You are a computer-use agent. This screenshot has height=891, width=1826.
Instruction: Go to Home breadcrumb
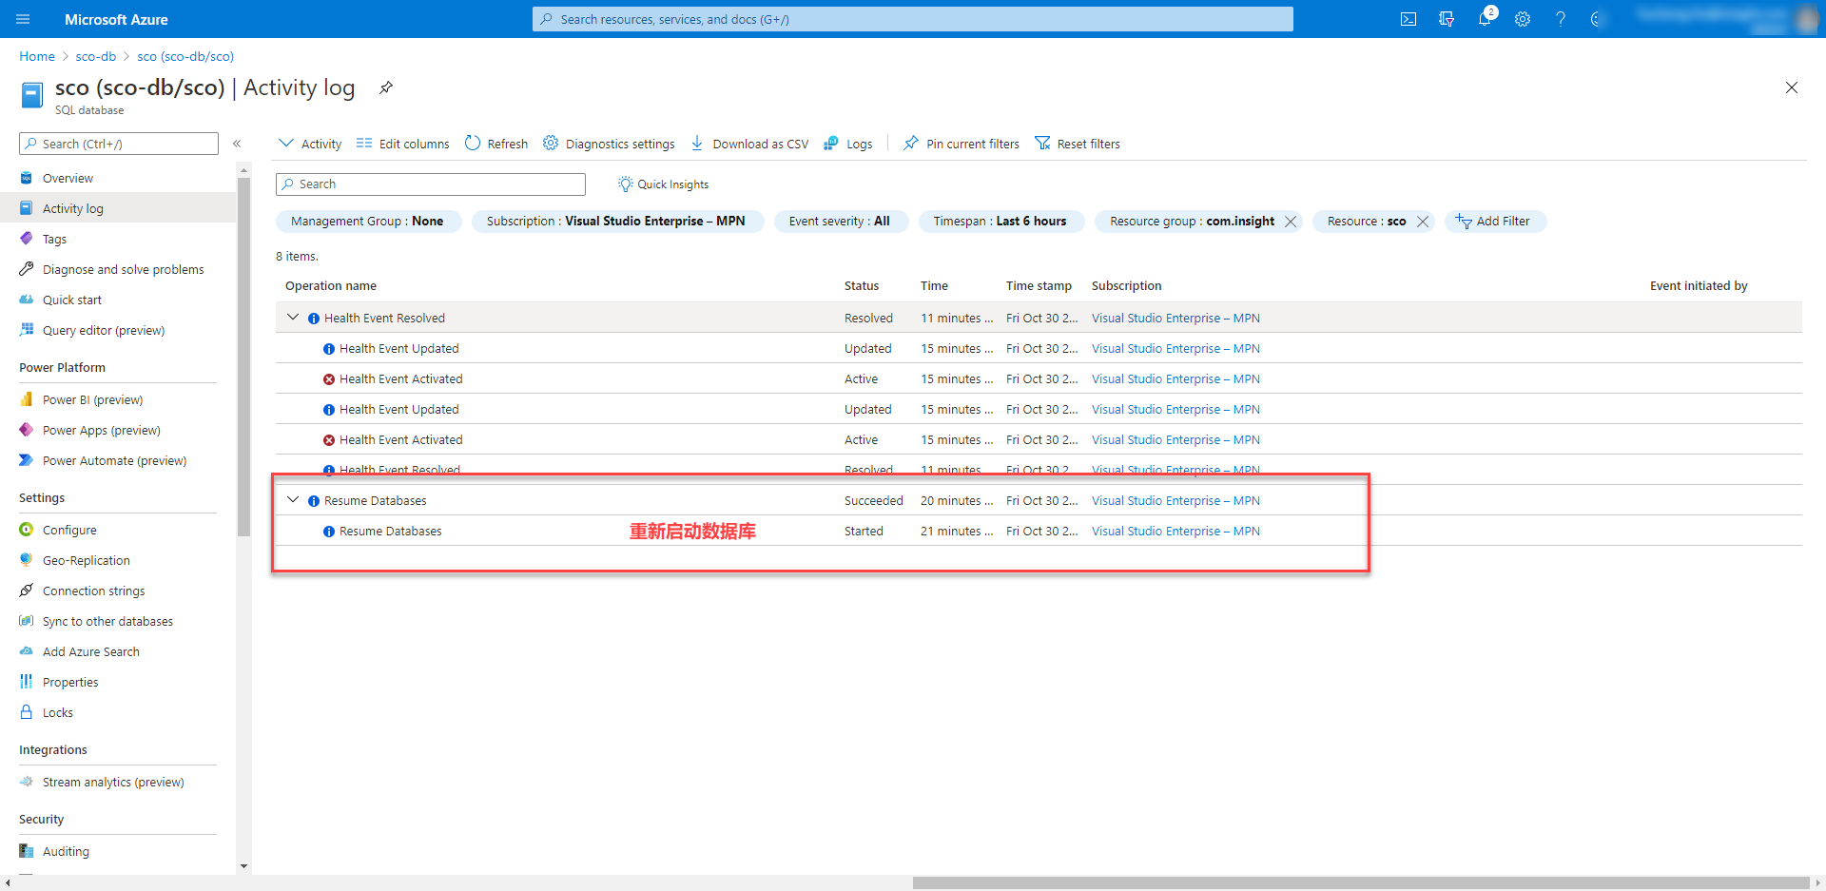[x=37, y=56]
